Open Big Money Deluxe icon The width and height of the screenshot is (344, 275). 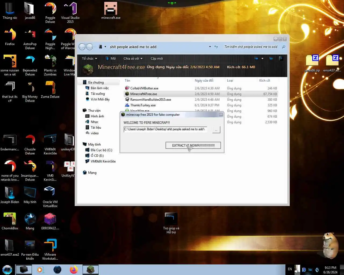click(30, 92)
